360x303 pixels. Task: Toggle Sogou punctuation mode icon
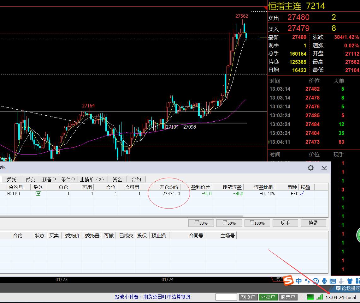(x=307, y=281)
